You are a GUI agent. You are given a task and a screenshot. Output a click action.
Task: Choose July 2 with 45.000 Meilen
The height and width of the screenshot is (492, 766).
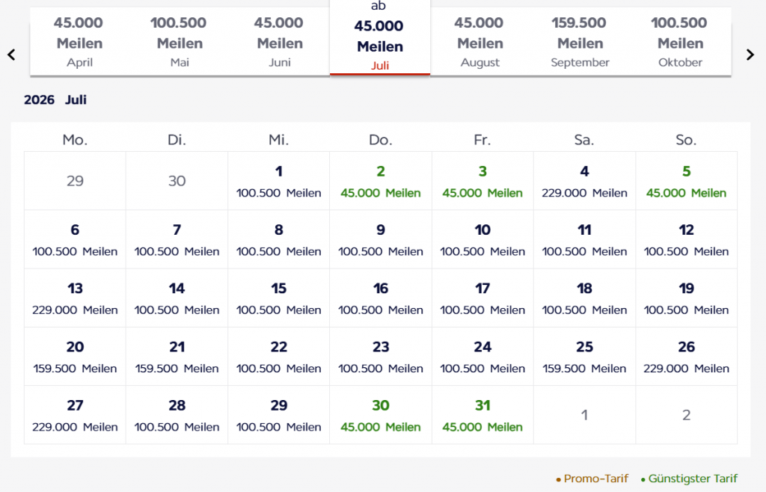[381, 181]
